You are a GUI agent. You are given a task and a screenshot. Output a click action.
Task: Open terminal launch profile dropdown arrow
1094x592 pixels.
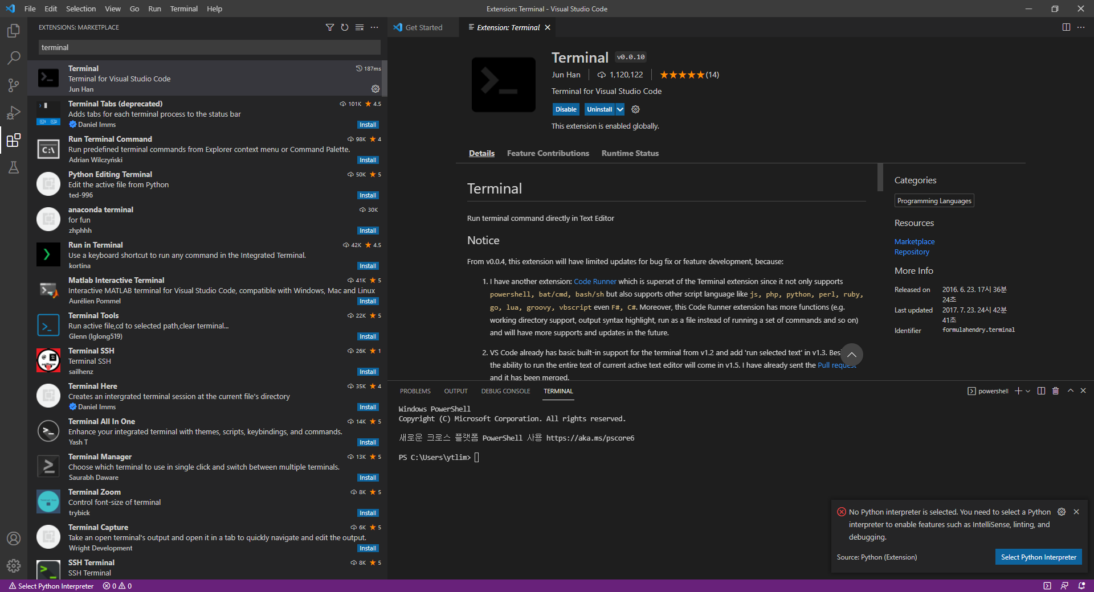tap(1028, 391)
